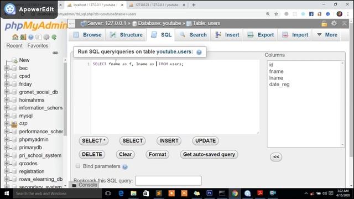Click inside the SQL query editor

[175, 97]
